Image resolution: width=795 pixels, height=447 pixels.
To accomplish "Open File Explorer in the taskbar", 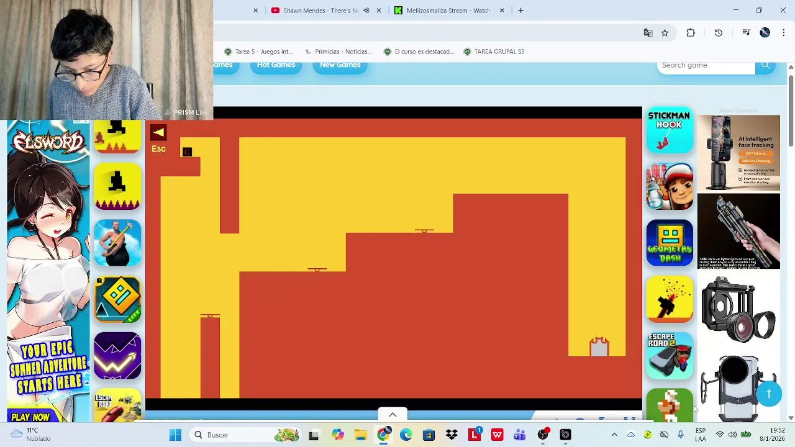I will (x=360, y=435).
